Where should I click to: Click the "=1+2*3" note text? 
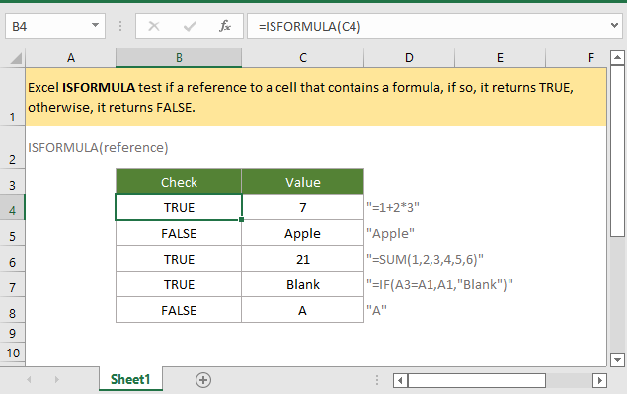(x=393, y=207)
